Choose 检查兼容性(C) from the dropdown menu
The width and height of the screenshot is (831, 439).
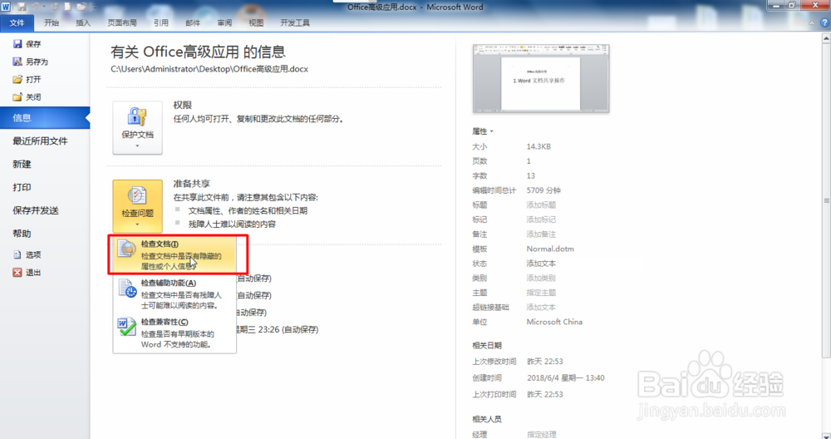175,333
